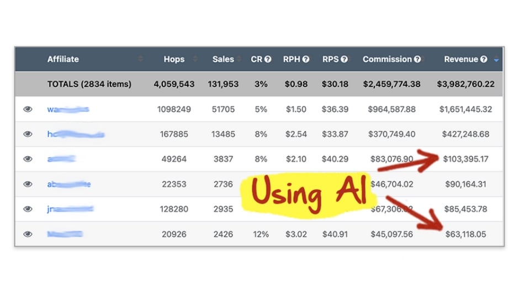The width and height of the screenshot is (519, 298).
Task: Toggle the Revenue descending sort arrow
Action: pos(496,60)
